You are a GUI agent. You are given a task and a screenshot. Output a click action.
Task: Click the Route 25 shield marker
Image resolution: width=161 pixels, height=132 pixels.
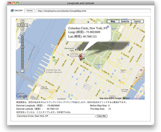point(137,91)
